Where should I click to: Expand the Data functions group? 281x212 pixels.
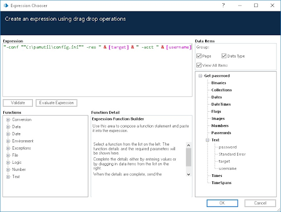[8, 127]
